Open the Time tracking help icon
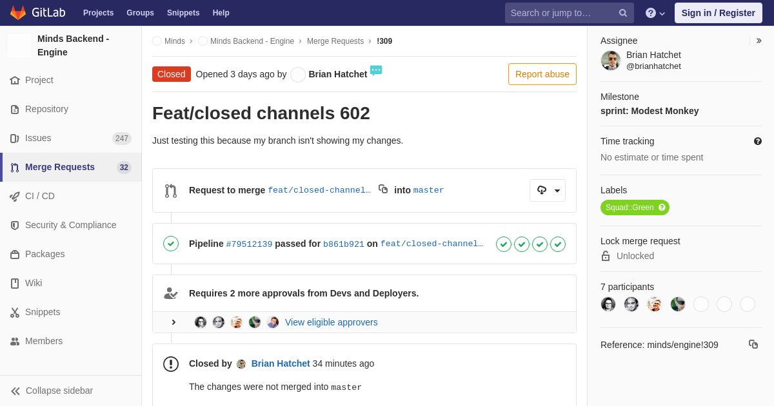 tap(758, 141)
